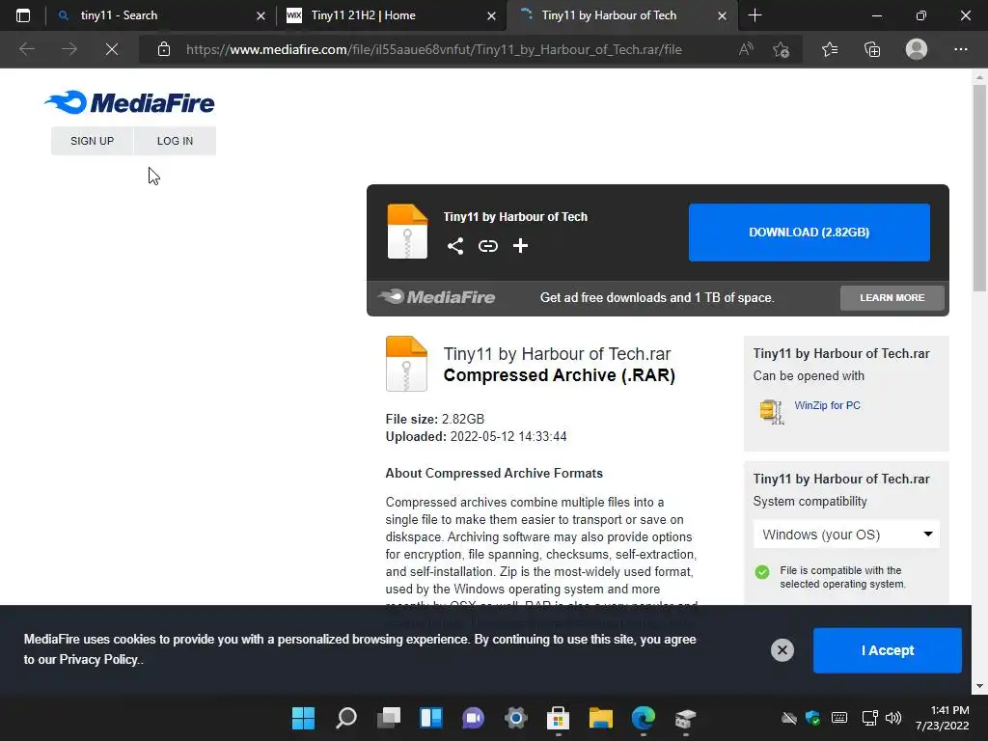This screenshot has height=741, width=988.
Task: Add this page to favorites star icon
Action: [782, 49]
